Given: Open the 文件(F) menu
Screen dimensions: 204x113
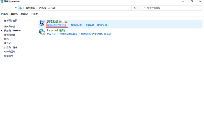Looking at the screenshot, I should tap(4, 14).
